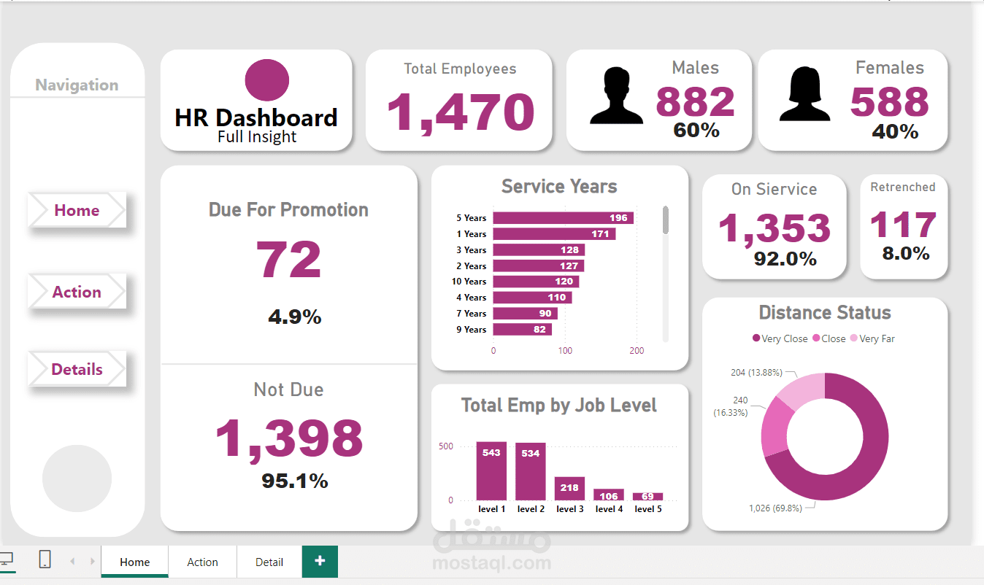This screenshot has width=984, height=585.
Task: Click the next page arrow
Action: [x=92, y=561]
